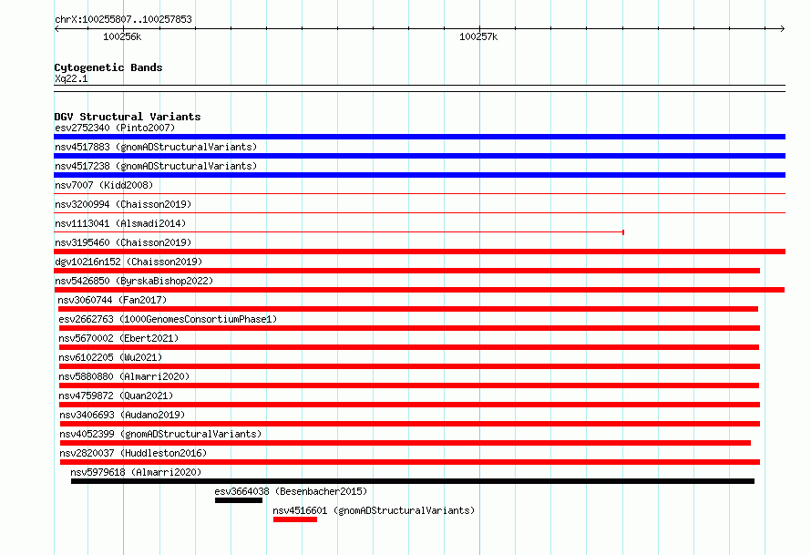Click the short black bar for esv3664038

(x=239, y=500)
